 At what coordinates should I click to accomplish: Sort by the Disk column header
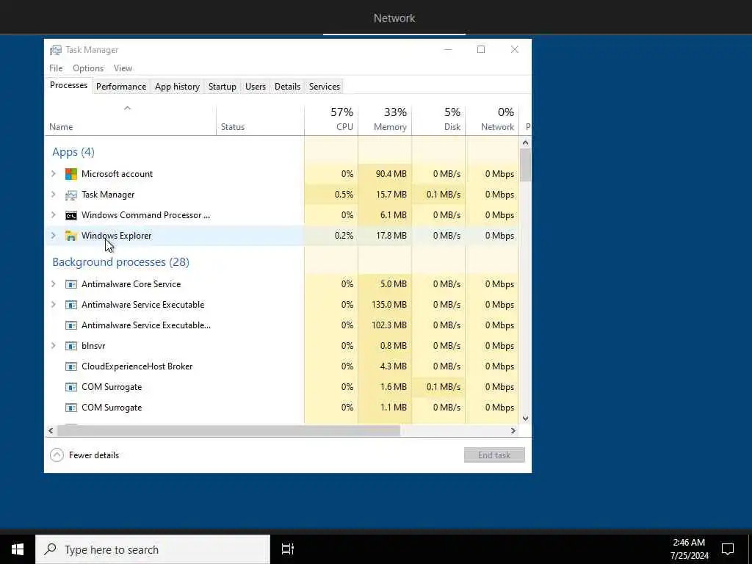438,120
